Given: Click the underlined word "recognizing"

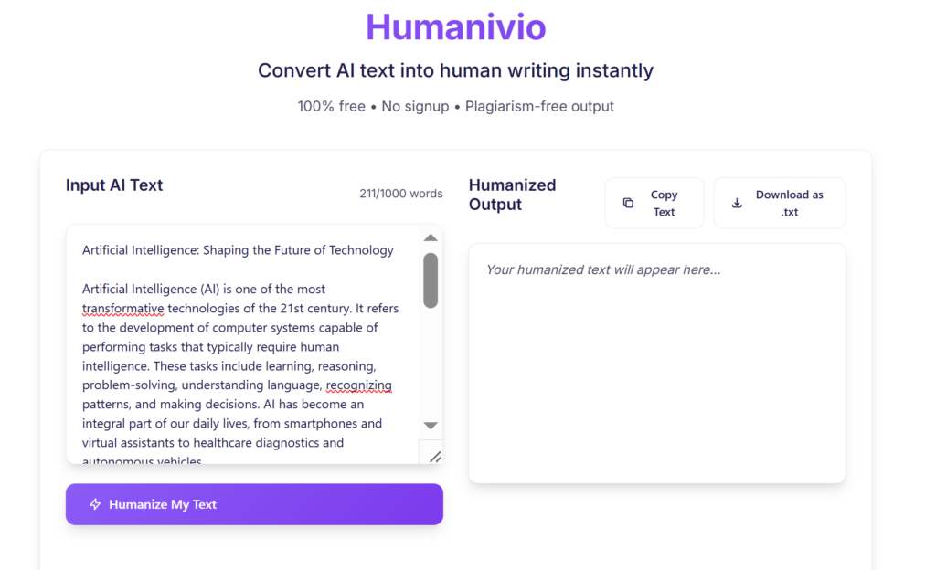Looking at the screenshot, I should [358, 385].
